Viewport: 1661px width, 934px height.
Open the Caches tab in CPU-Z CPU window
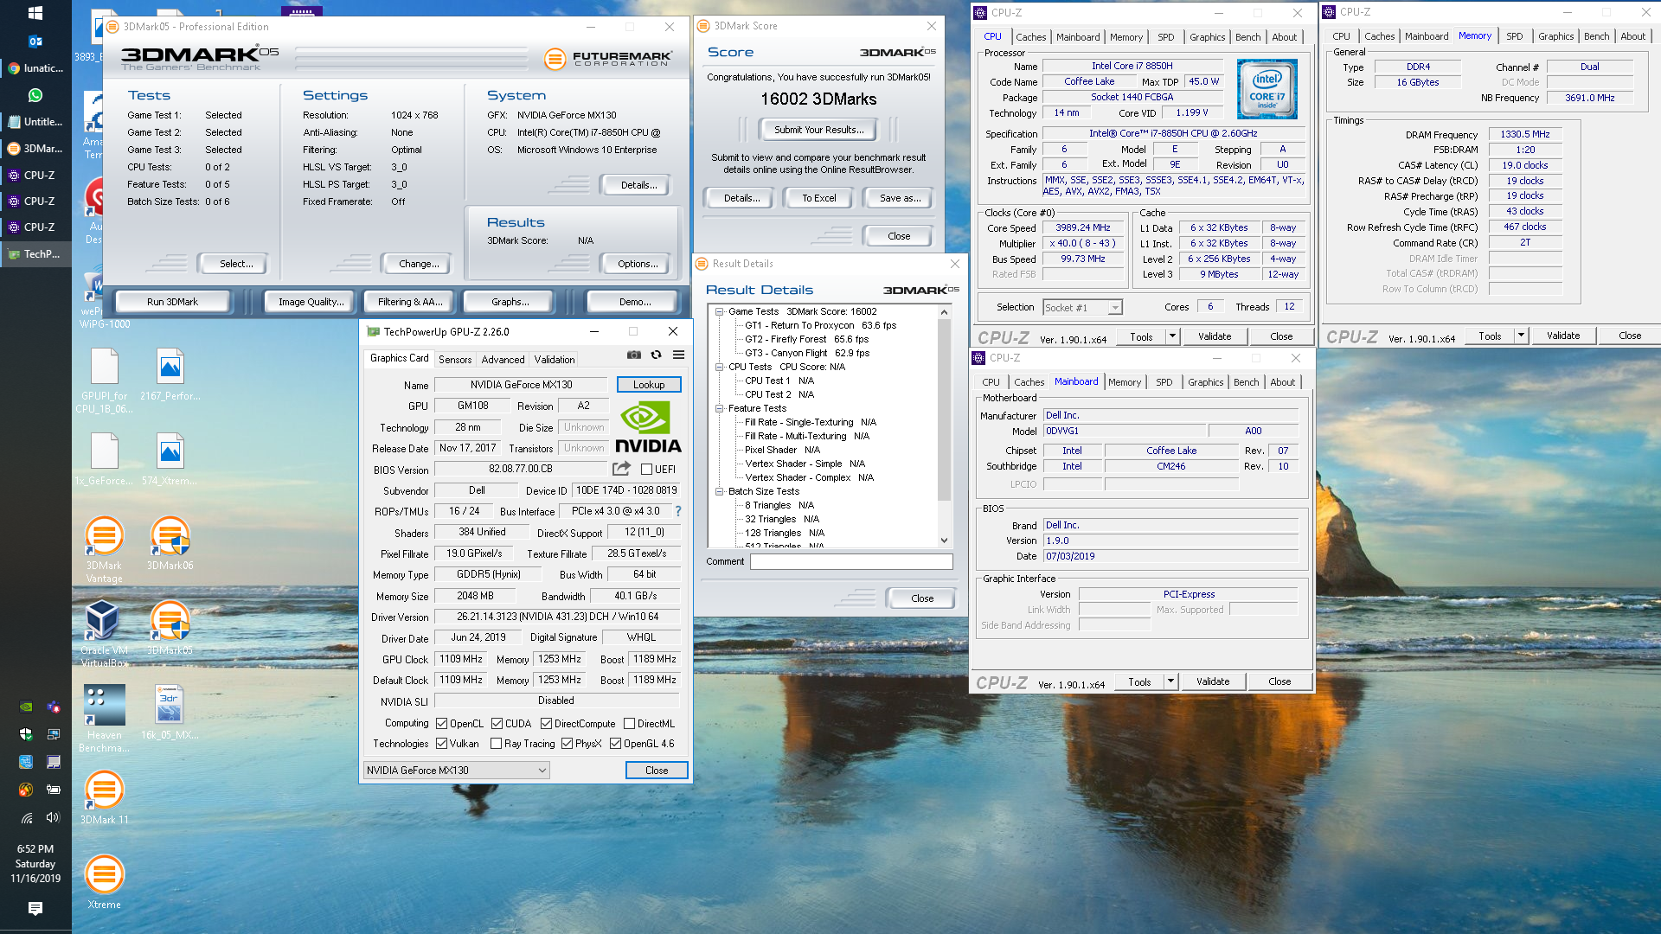click(1031, 37)
